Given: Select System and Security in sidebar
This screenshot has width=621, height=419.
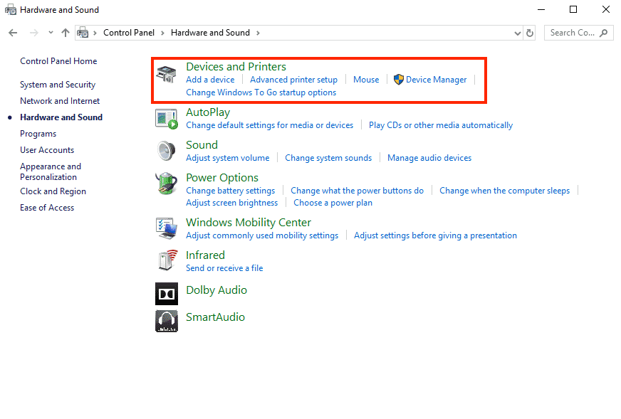Looking at the screenshot, I should pyautogui.click(x=58, y=85).
